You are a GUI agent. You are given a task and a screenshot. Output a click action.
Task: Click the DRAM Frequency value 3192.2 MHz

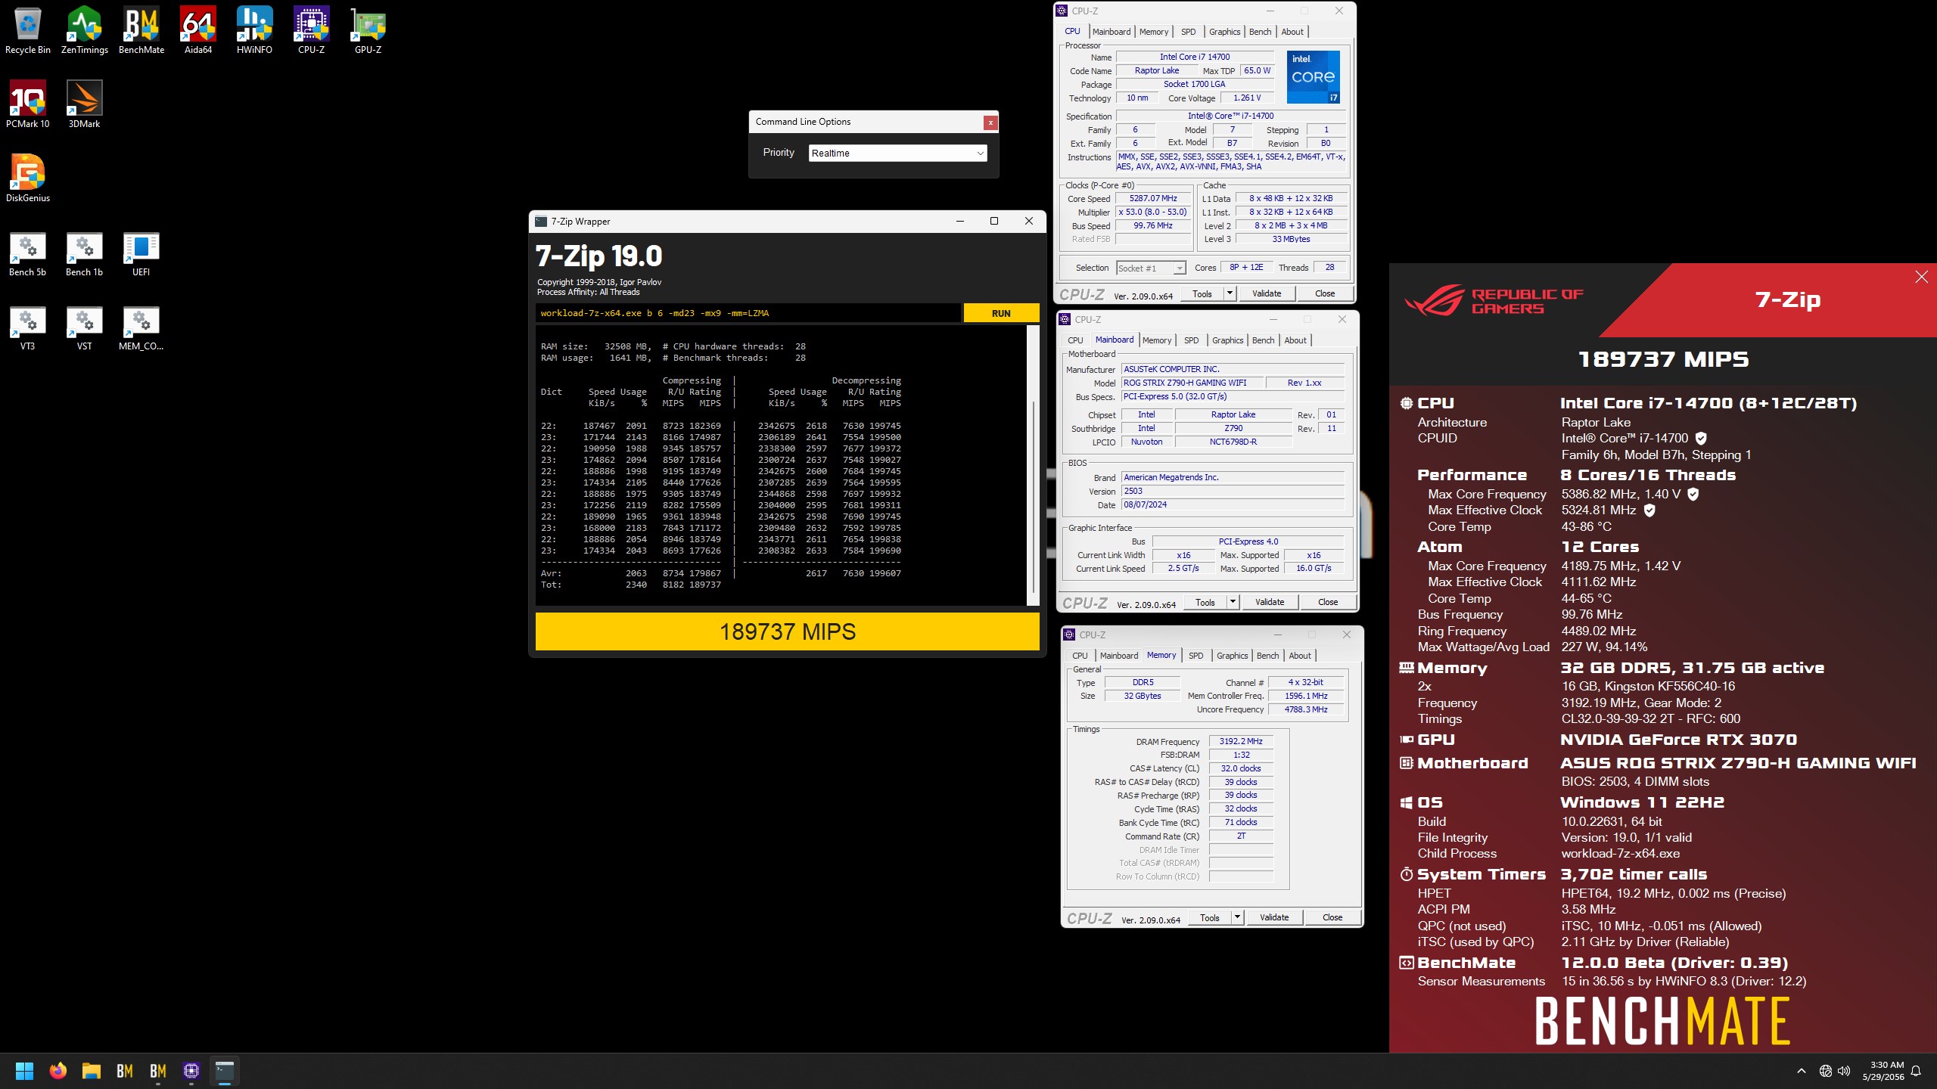point(1241,741)
